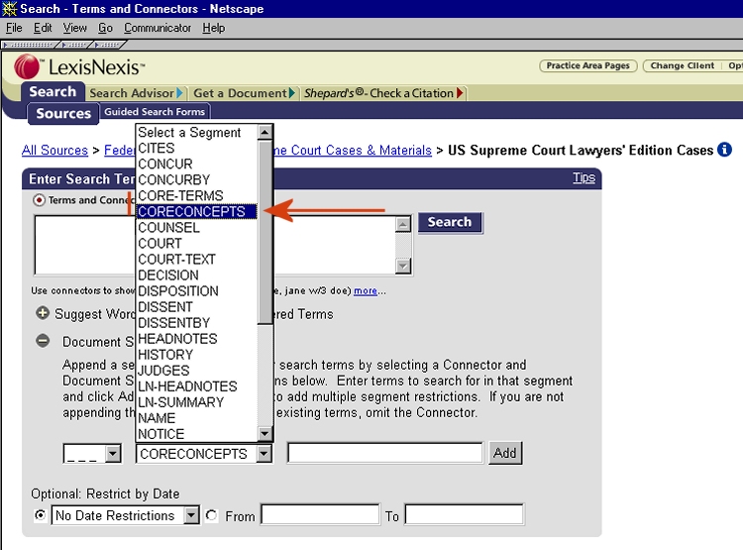Screen dimensions: 743x550
Task: Choose NOTICE in the segment list
Action: point(197,434)
